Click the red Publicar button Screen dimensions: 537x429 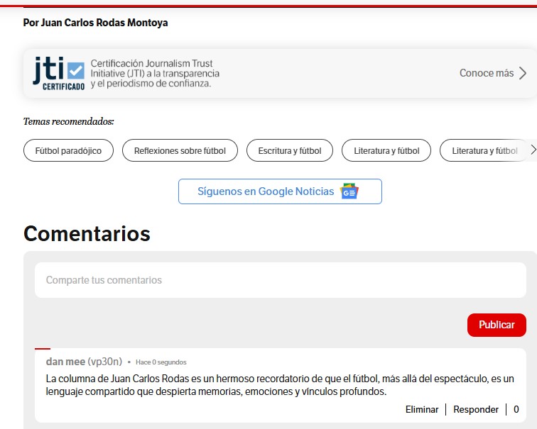497,325
